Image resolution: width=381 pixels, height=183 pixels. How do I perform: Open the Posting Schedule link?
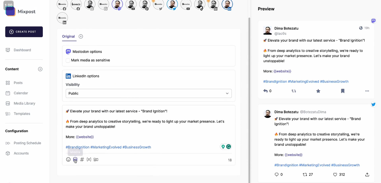(x=27, y=143)
